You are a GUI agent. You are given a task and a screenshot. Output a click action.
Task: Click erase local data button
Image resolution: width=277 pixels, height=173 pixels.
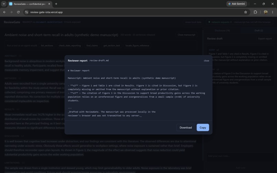193,22
